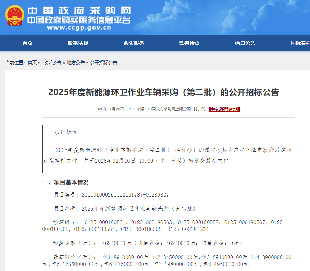The image size is (310, 271).
Task: Select the 国际专栏 navigation item
Action: click(300, 43)
